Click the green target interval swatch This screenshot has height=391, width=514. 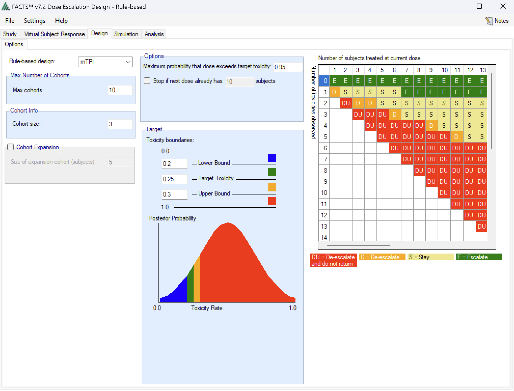pos(272,172)
